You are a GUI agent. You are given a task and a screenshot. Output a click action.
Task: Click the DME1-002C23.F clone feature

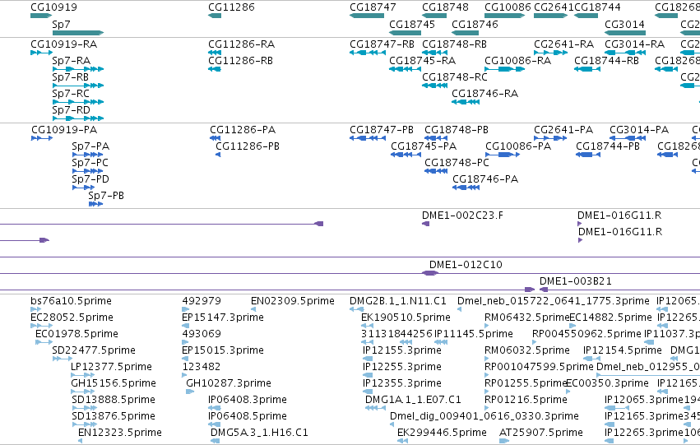tap(425, 224)
